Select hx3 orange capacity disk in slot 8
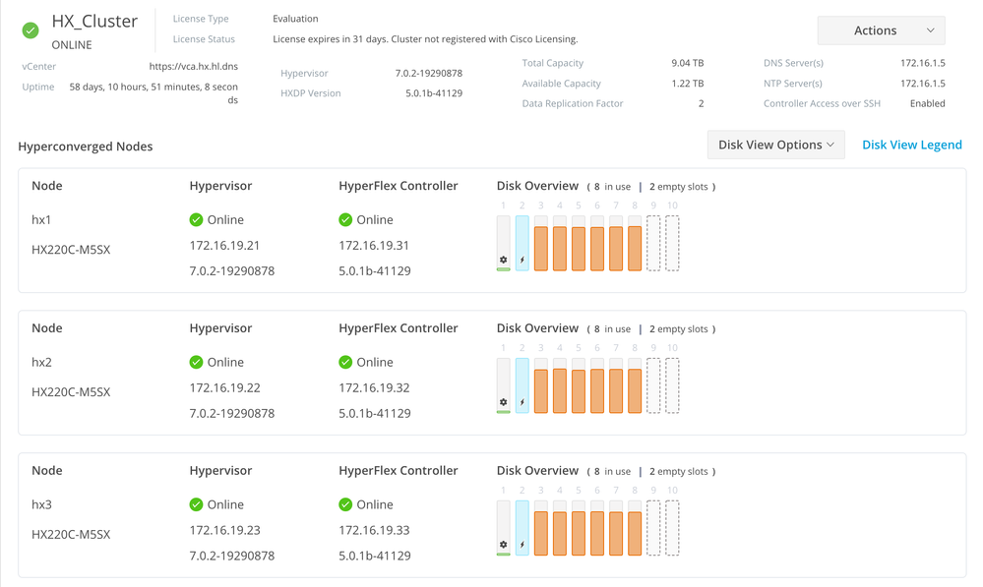The height and width of the screenshot is (587, 983). (x=635, y=527)
